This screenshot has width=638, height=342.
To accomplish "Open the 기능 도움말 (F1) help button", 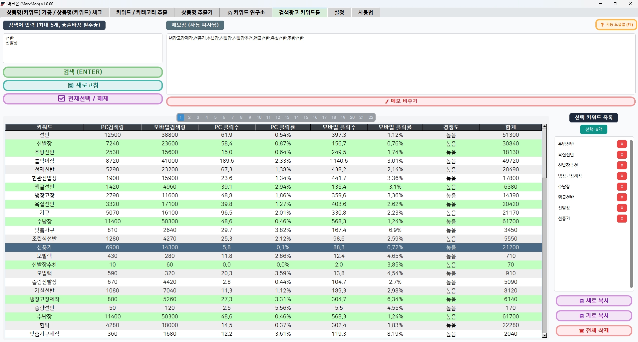I will click(616, 25).
